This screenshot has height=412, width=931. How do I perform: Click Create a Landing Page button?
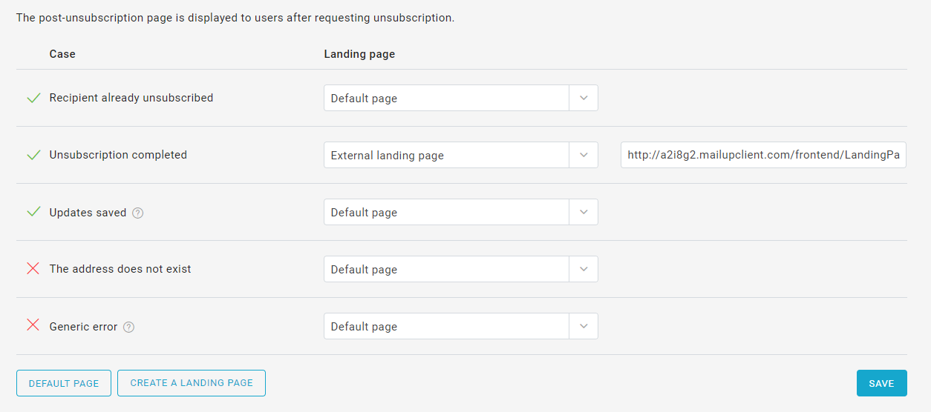pos(192,383)
